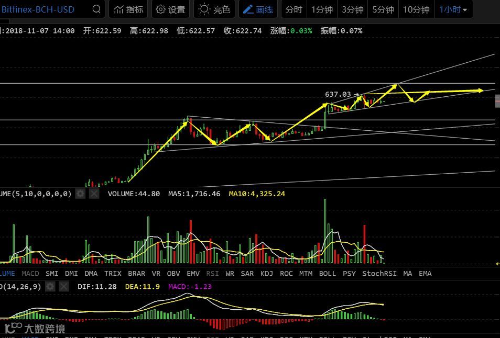
Task: Select SMI in upper indicator row
Action: (x=52, y=274)
